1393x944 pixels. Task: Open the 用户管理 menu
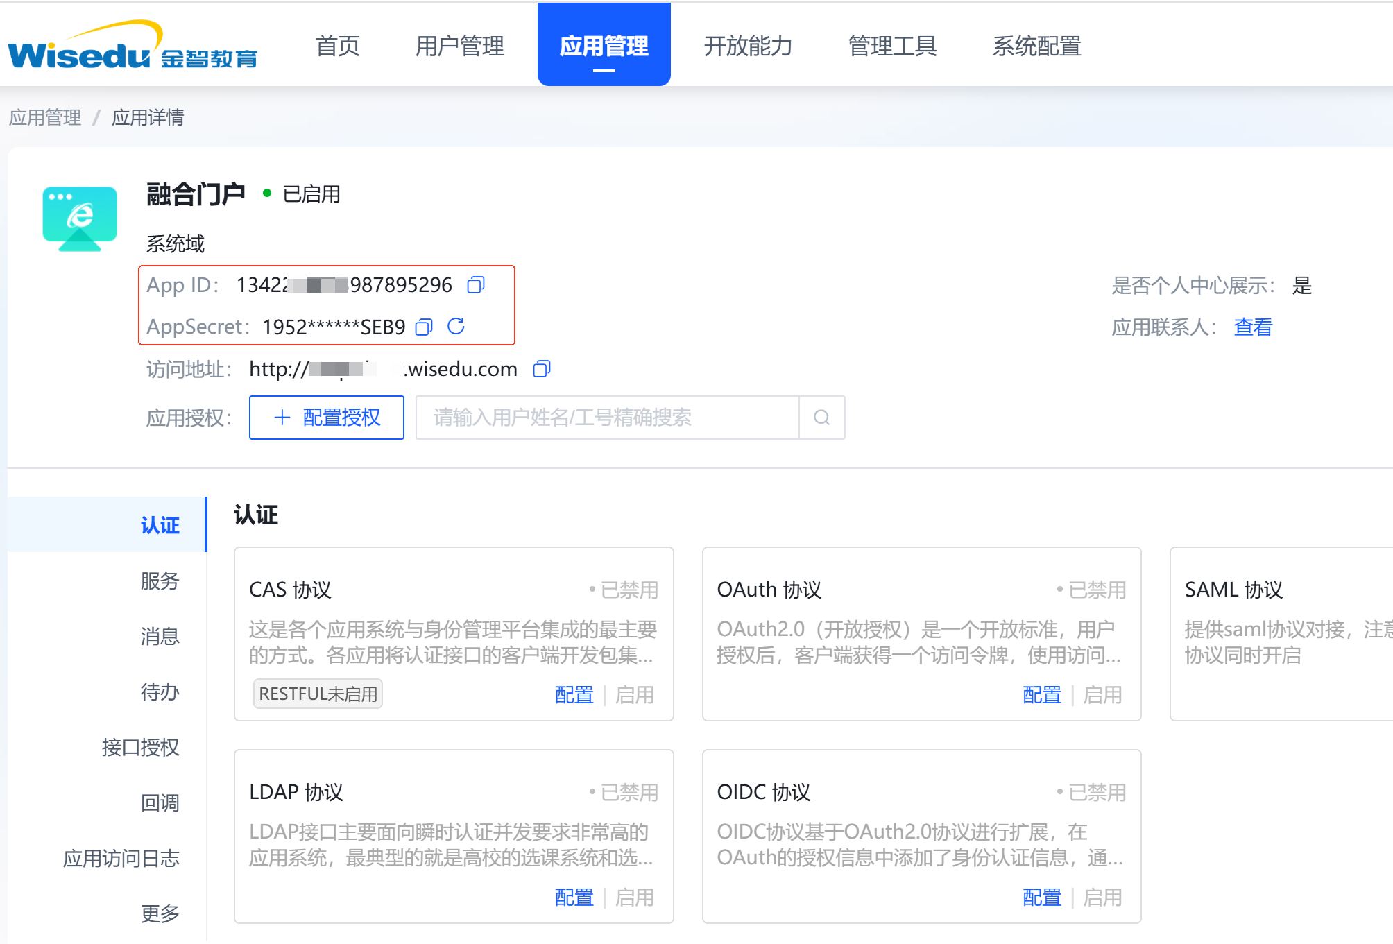[x=460, y=46]
